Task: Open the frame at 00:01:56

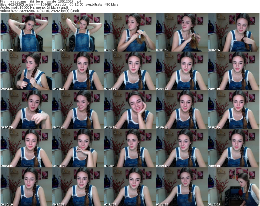Action: [x=182, y=32]
